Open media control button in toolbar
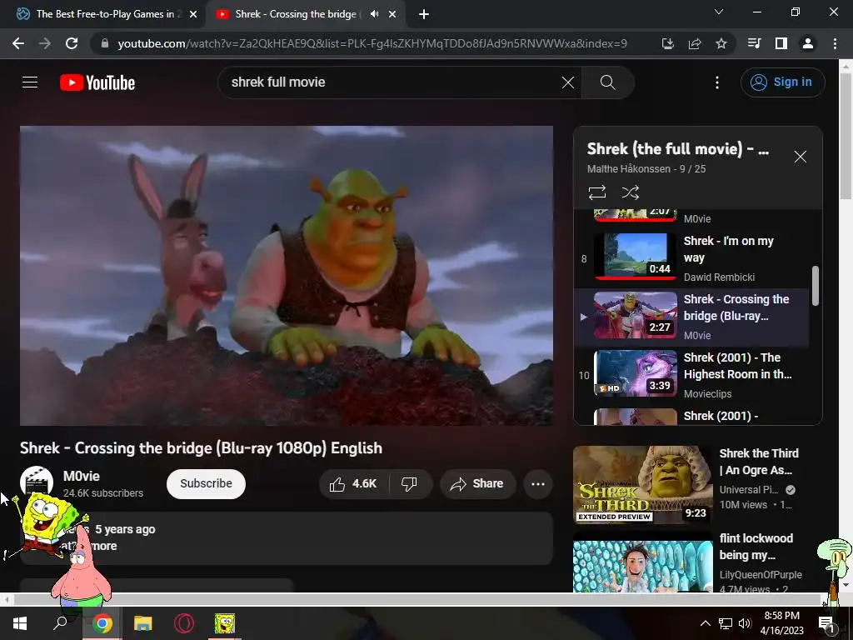This screenshot has height=640, width=853. (754, 43)
